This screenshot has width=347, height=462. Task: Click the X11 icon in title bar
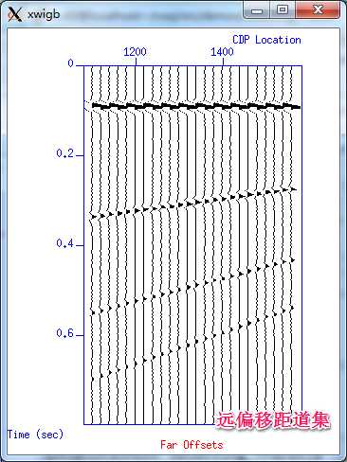(x=15, y=14)
